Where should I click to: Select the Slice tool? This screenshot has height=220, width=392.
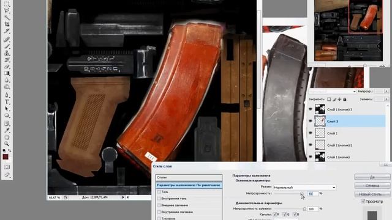pos(7,31)
